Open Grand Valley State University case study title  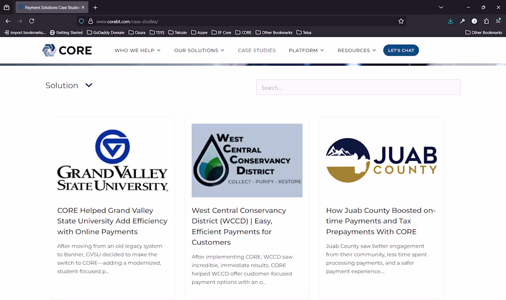(x=112, y=221)
